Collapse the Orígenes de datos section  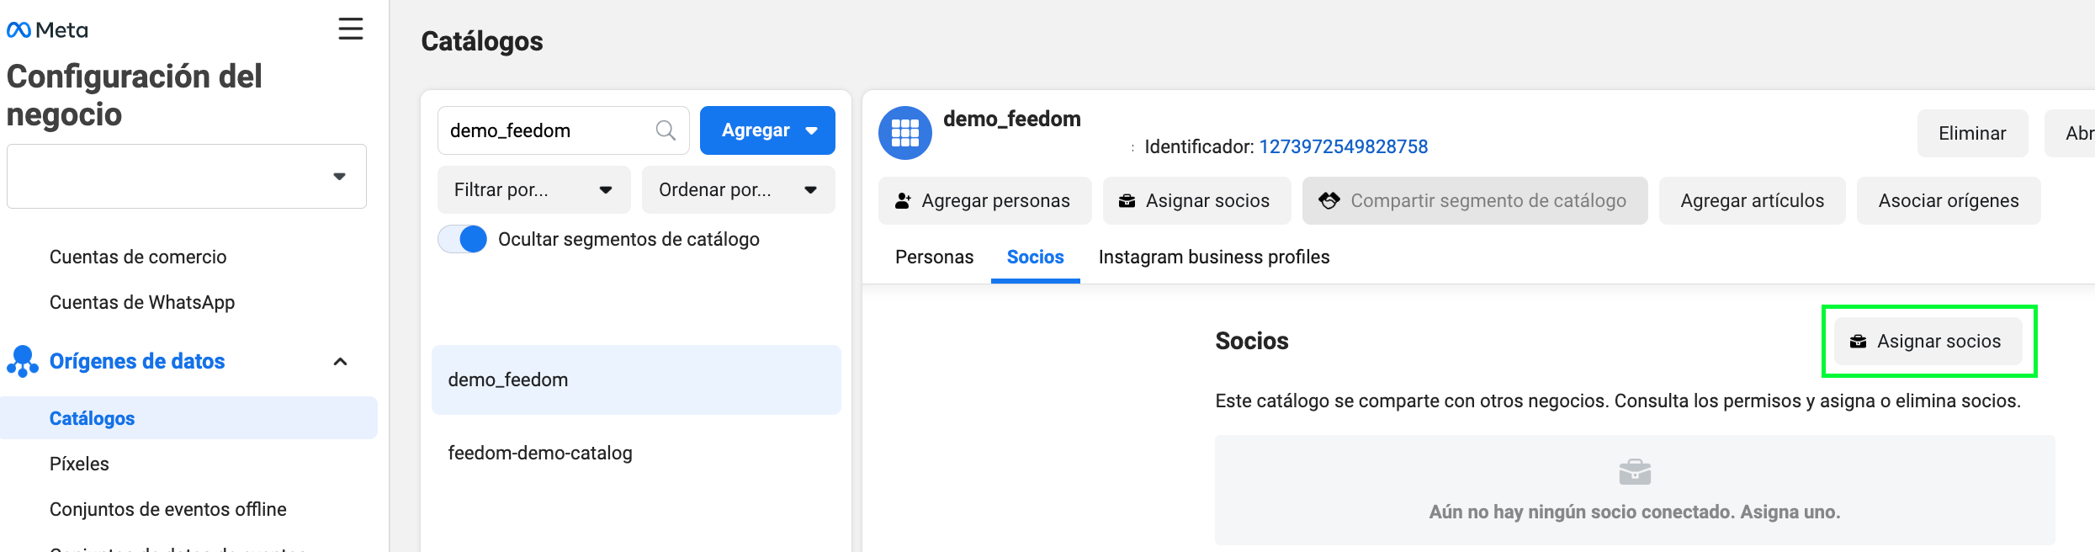coord(341,362)
